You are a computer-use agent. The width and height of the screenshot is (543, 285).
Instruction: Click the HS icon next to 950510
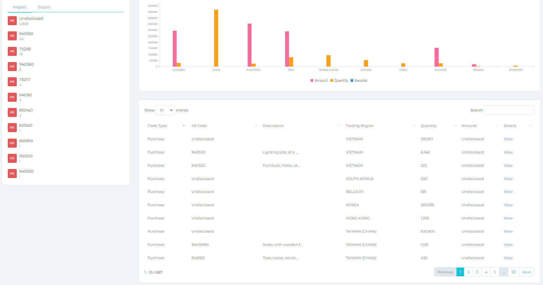point(12,158)
